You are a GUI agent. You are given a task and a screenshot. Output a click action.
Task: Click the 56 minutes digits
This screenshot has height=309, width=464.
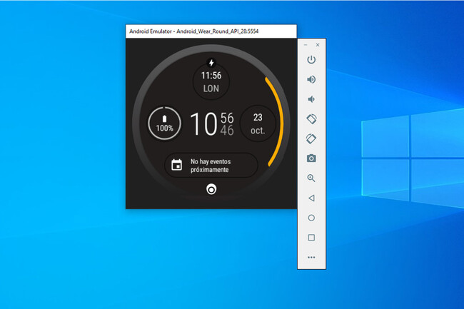[227, 118]
